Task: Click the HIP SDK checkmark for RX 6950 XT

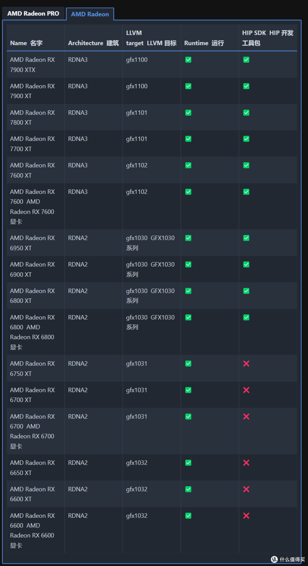Action: pyautogui.click(x=246, y=238)
